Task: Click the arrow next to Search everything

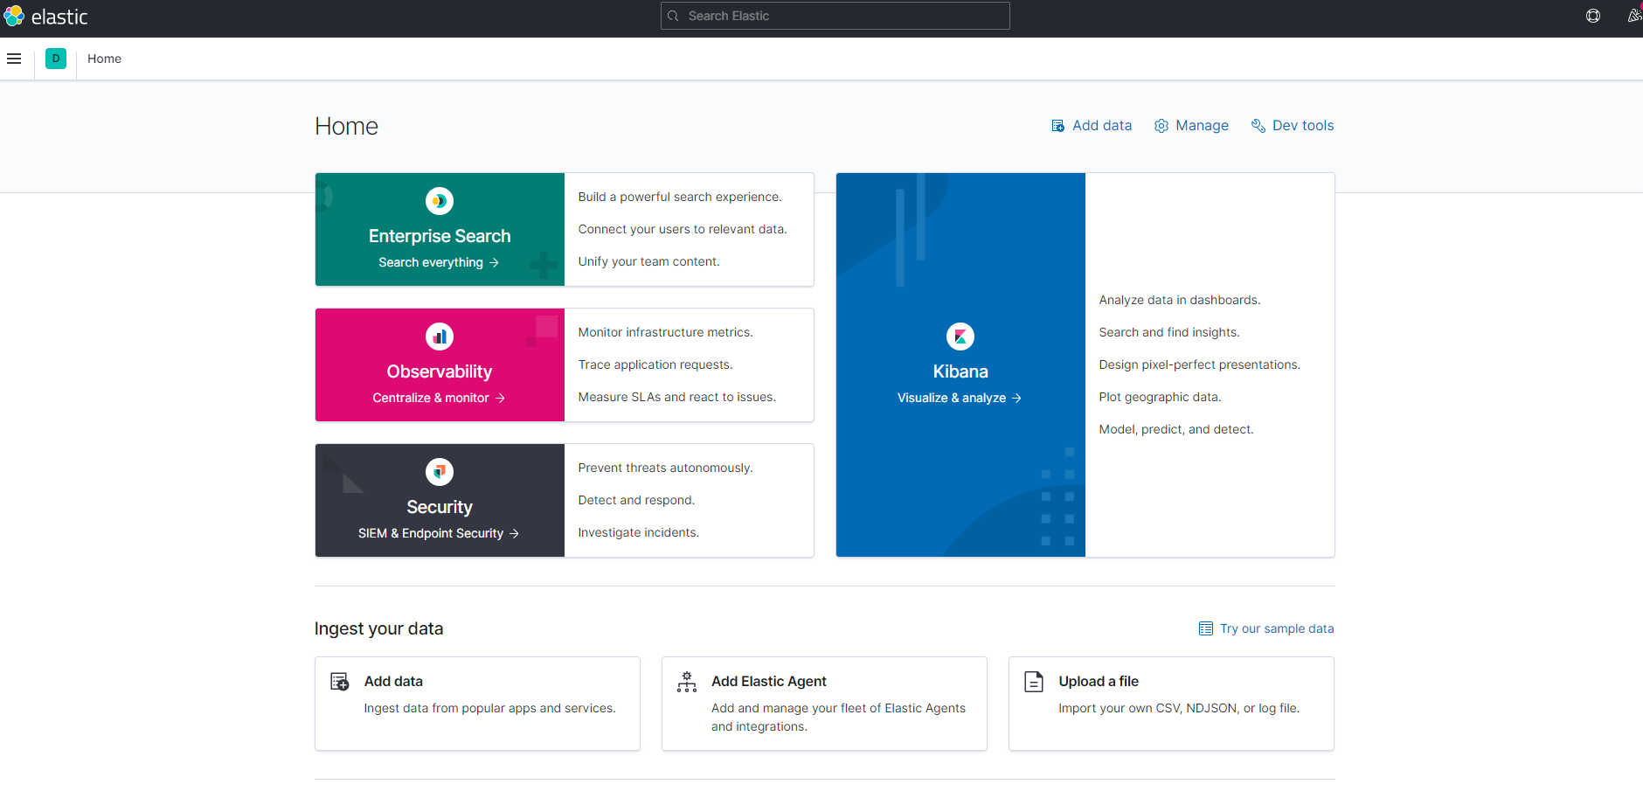Action: [x=494, y=262]
